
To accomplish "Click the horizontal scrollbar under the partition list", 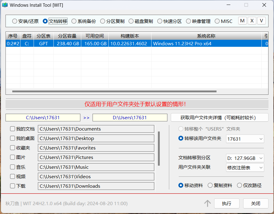I will tap(114, 91).
